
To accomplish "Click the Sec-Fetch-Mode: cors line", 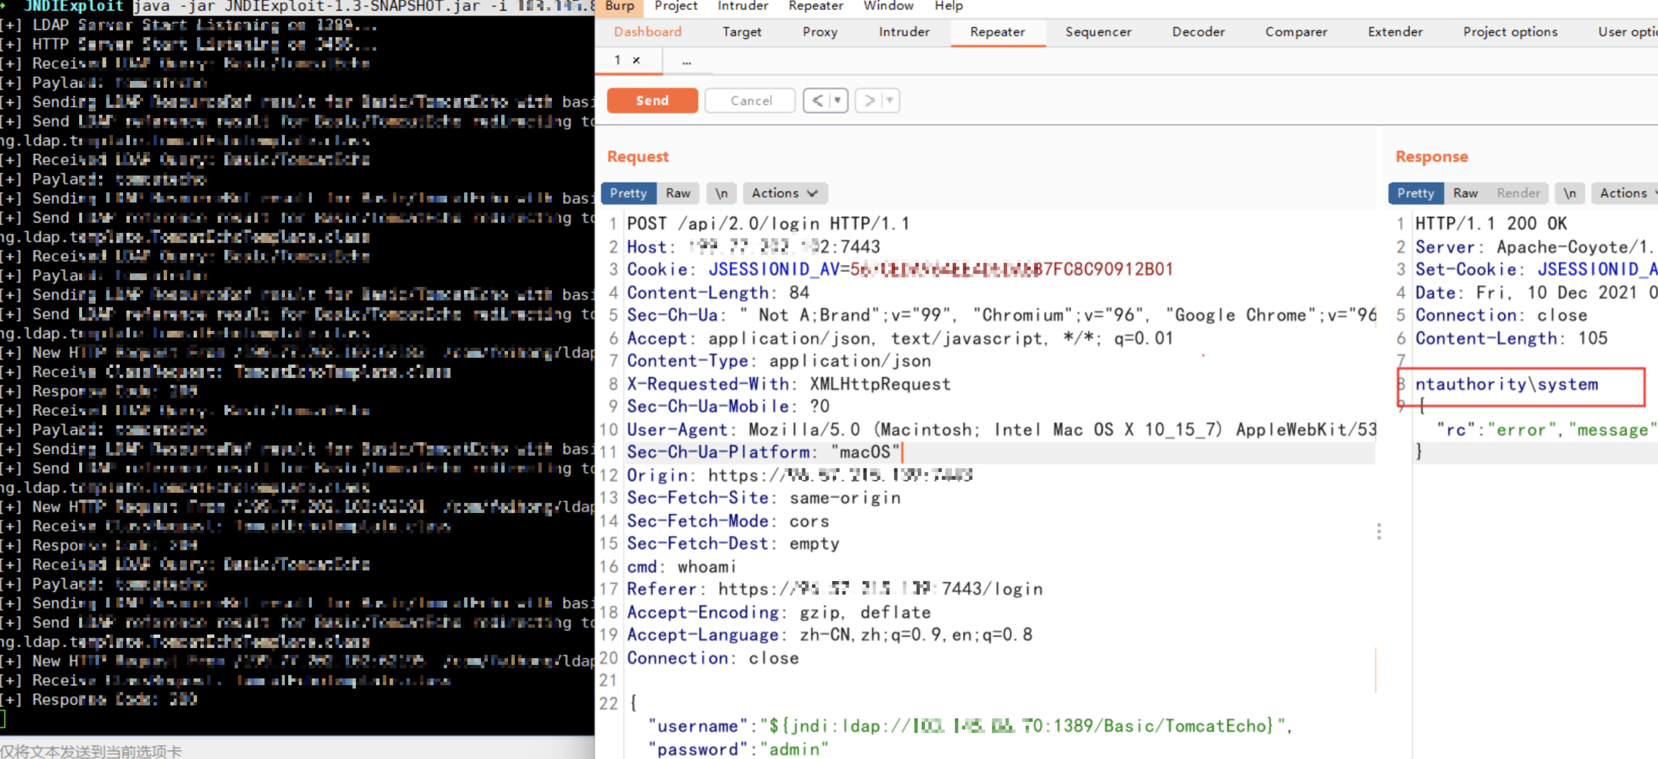I will click(x=728, y=521).
